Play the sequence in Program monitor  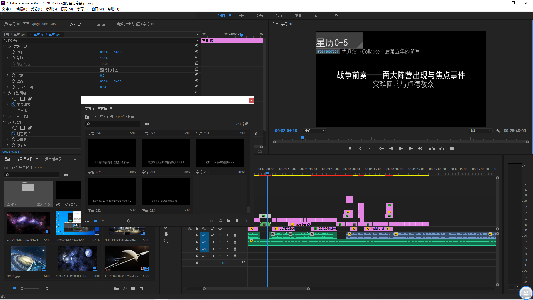pos(401,149)
